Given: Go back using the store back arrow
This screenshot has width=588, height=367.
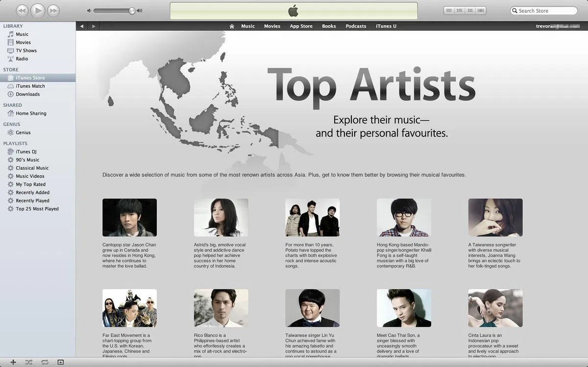Looking at the screenshot, I should (82, 26).
